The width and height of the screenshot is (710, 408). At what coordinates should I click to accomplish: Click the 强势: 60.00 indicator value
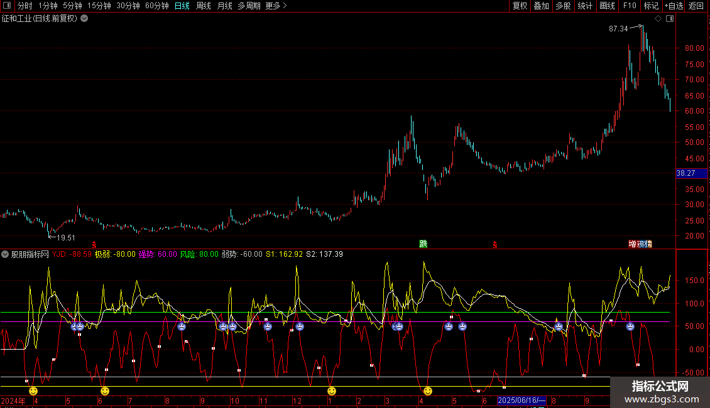(x=158, y=254)
